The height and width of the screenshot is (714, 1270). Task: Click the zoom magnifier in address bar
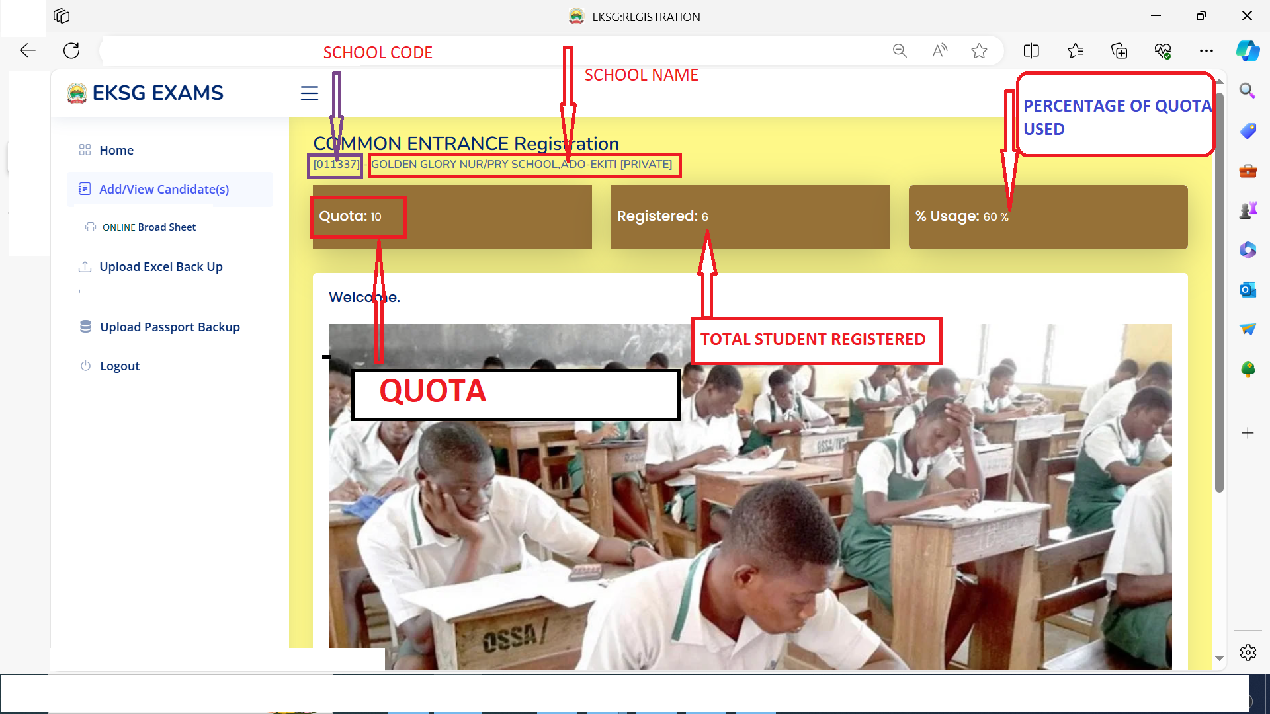tap(900, 50)
